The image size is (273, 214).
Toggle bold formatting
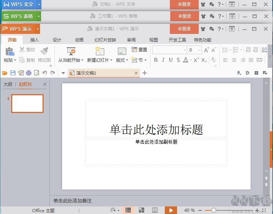[x=156, y=60]
